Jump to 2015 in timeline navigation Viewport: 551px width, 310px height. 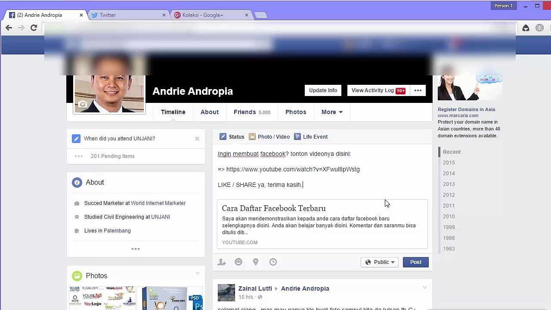click(449, 163)
